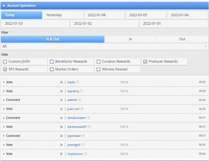Viewport: 209px width, 161px height.
Task: Click the reputation badge next to loyda
Action: pyautogui.click(x=78, y=82)
